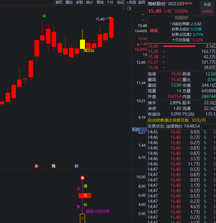Click 标记 to mark this stock
Image resolution: width=216 pixels, height=223 pixels.
120,2
